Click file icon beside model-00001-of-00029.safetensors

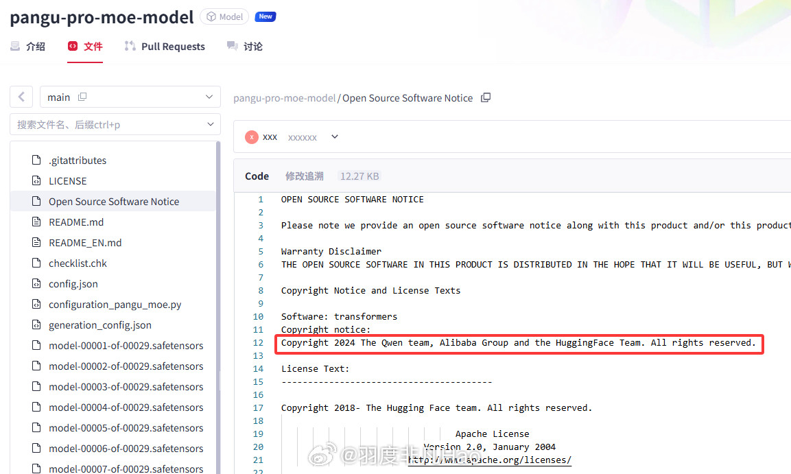coord(36,346)
